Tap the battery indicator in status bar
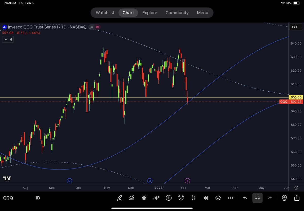 coord(296,3)
